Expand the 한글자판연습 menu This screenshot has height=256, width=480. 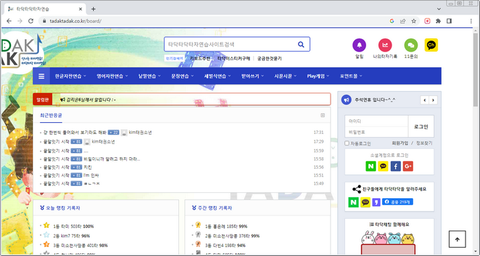tap(71, 76)
